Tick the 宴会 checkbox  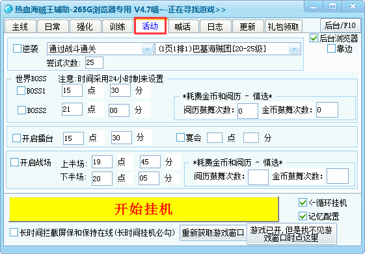pos(180,137)
